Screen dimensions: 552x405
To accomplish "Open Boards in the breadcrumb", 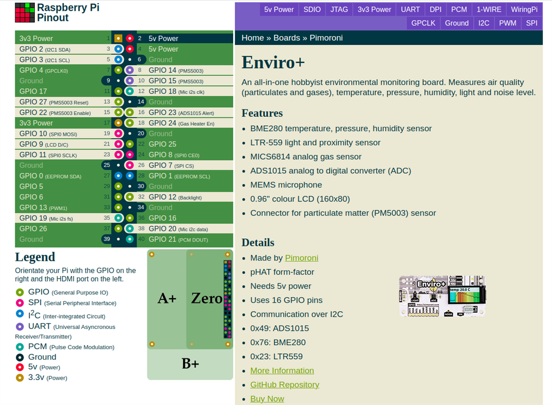I will pos(287,38).
